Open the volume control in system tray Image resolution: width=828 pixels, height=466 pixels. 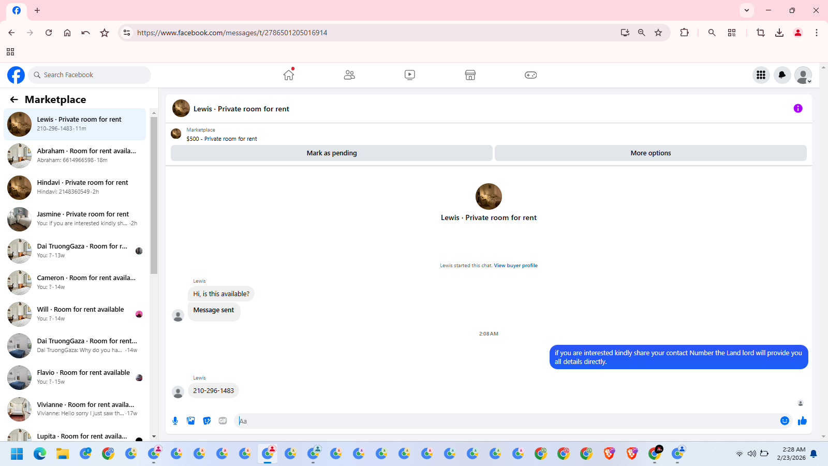click(752, 454)
